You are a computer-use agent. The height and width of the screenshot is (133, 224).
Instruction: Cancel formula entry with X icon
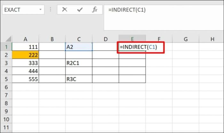[x=65, y=10]
